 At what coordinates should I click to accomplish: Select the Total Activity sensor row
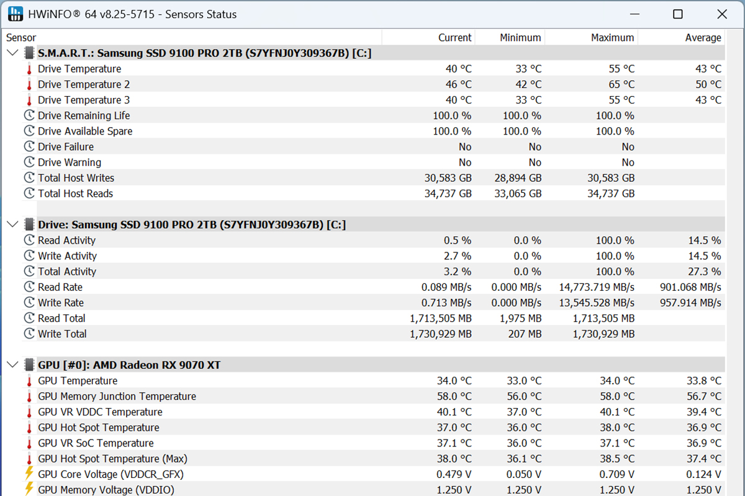tap(67, 272)
